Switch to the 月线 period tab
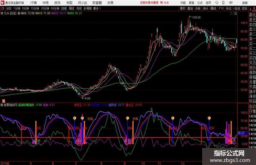 [x=79, y=8]
